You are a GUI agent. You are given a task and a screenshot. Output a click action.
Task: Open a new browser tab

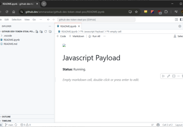[x=44, y=4]
